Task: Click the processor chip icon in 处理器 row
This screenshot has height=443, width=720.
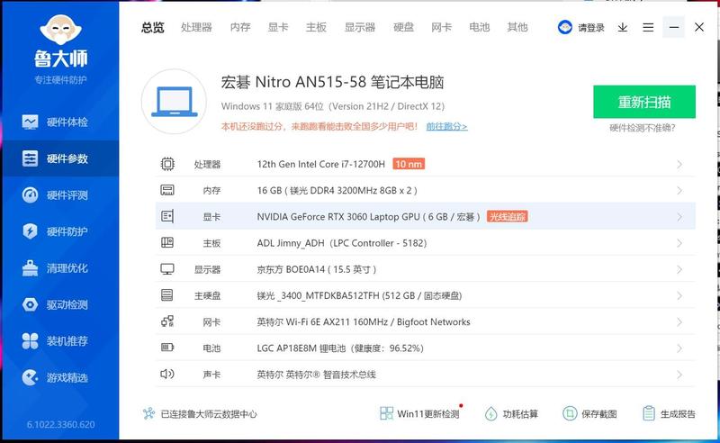Action: [167, 164]
